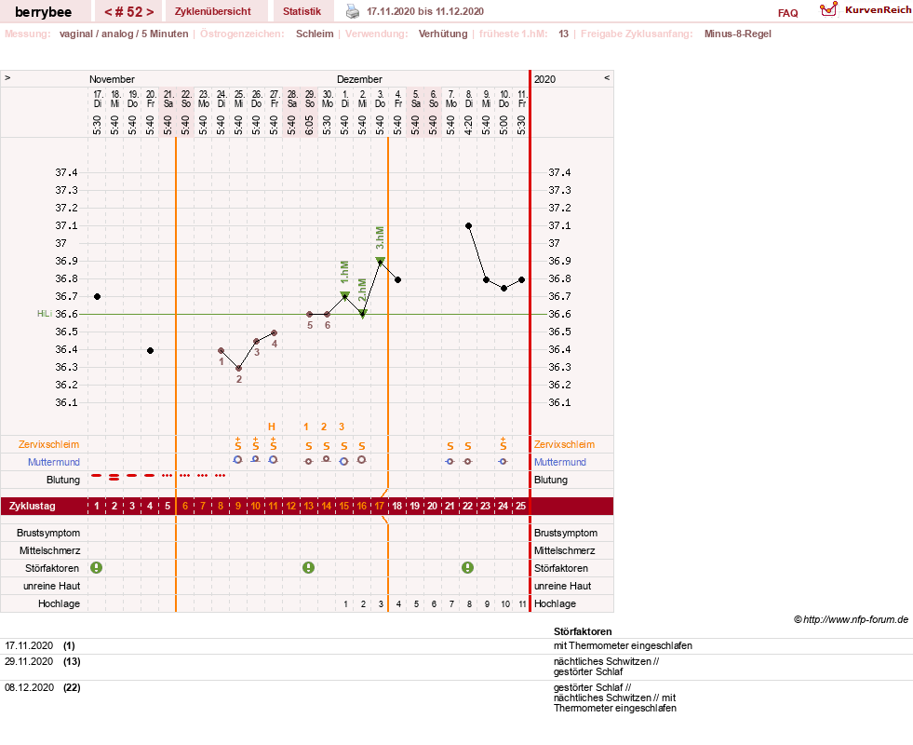Select cycle day 17 in Zyklustag row

[380, 507]
